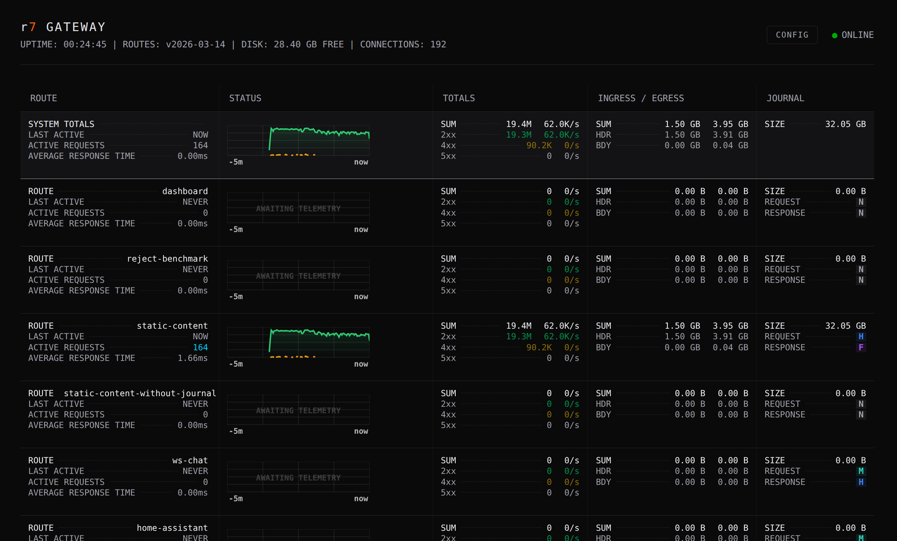The image size is (897, 541).
Task: Click the RESPONSE badge H for ws-chat route
Action: pos(861,482)
